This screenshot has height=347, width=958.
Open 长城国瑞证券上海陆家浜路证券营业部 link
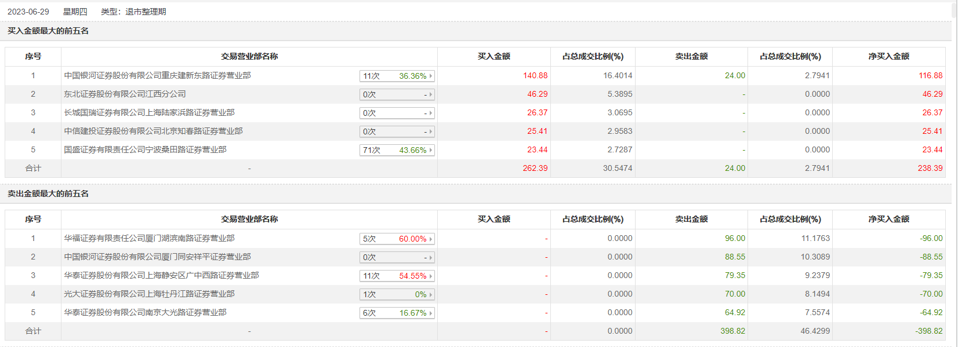coord(149,112)
